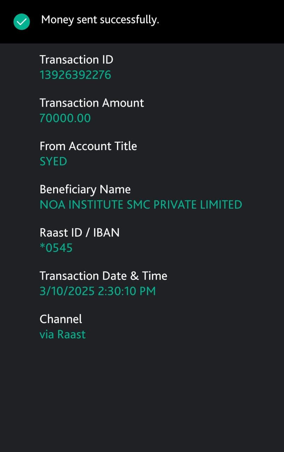Select sender name SYED
This screenshot has height=452, width=284.
pyautogui.click(x=53, y=161)
